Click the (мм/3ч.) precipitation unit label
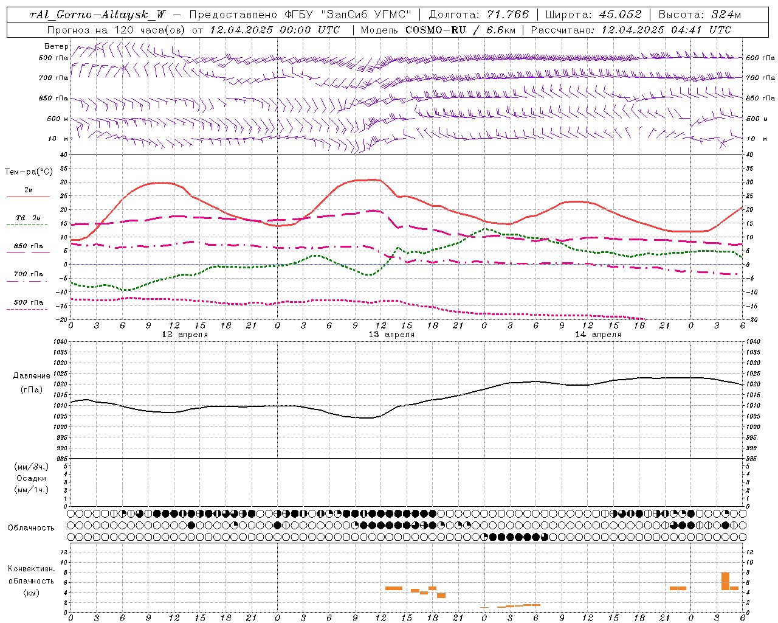 [32, 467]
